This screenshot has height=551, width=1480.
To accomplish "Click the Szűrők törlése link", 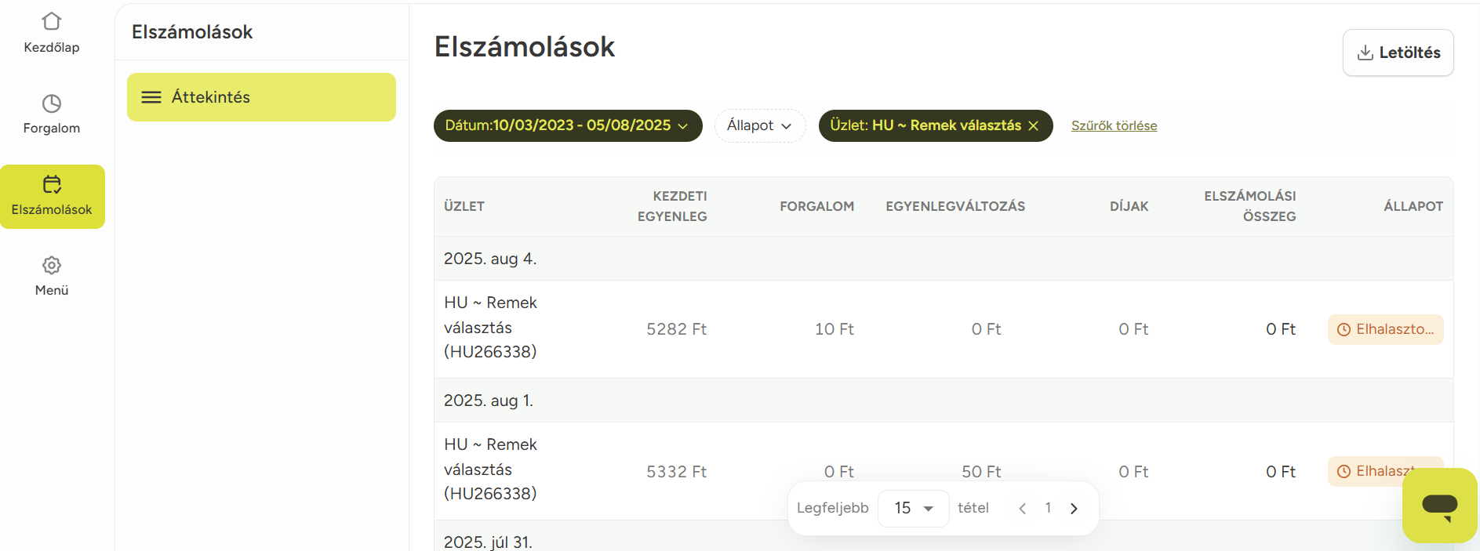I will pyautogui.click(x=1114, y=126).
